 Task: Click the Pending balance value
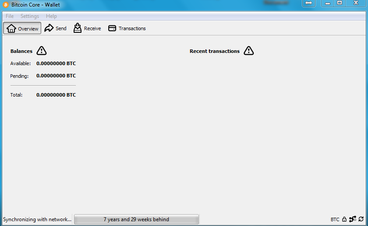[x=56, y=76]
